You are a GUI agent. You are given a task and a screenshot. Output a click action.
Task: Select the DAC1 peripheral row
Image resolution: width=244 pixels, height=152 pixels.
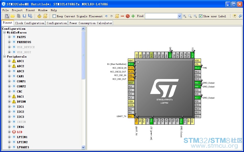(20, 97)
